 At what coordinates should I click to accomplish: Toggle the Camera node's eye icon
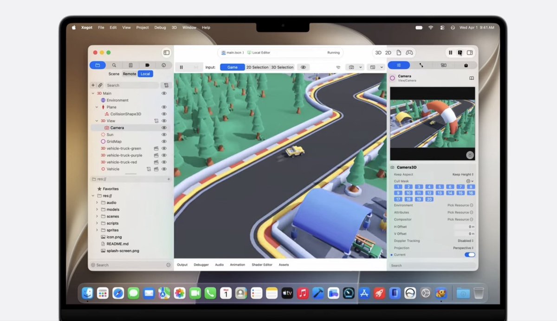click(x=164, y=128)
